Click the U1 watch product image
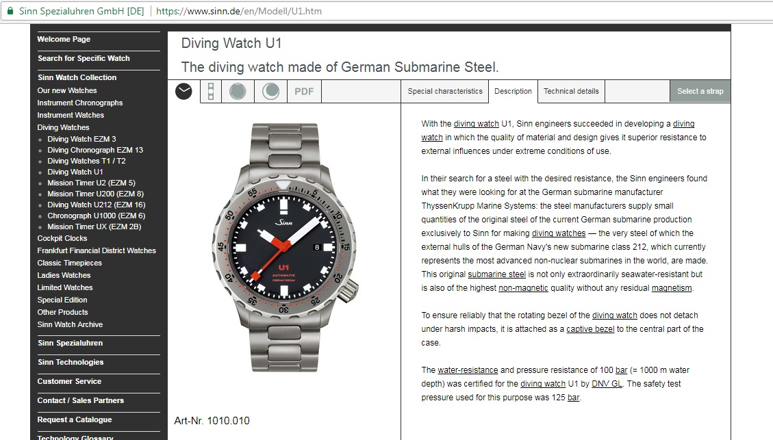Viewport: 773px width, 440px height. click(x=284, y=248)
